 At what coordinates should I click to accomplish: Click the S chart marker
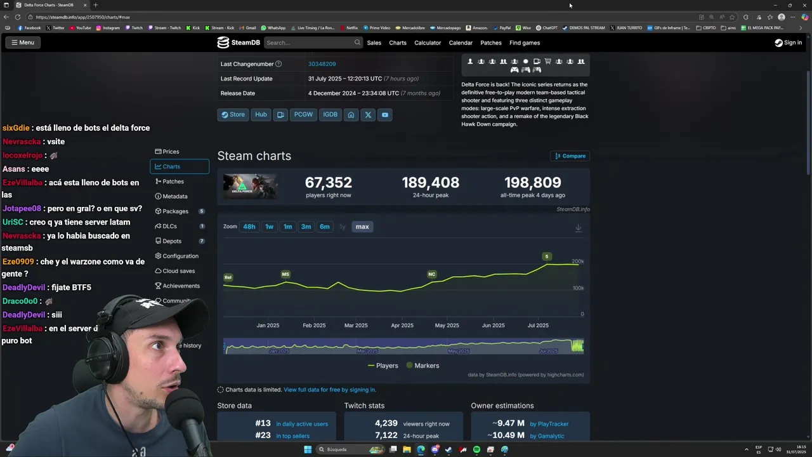[x=547, y=256]
